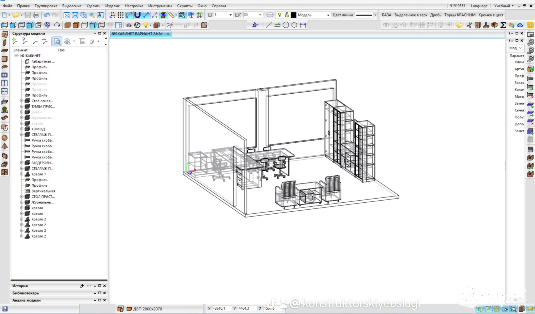Select the Вертикальная tree item

(x=43, y=191)
